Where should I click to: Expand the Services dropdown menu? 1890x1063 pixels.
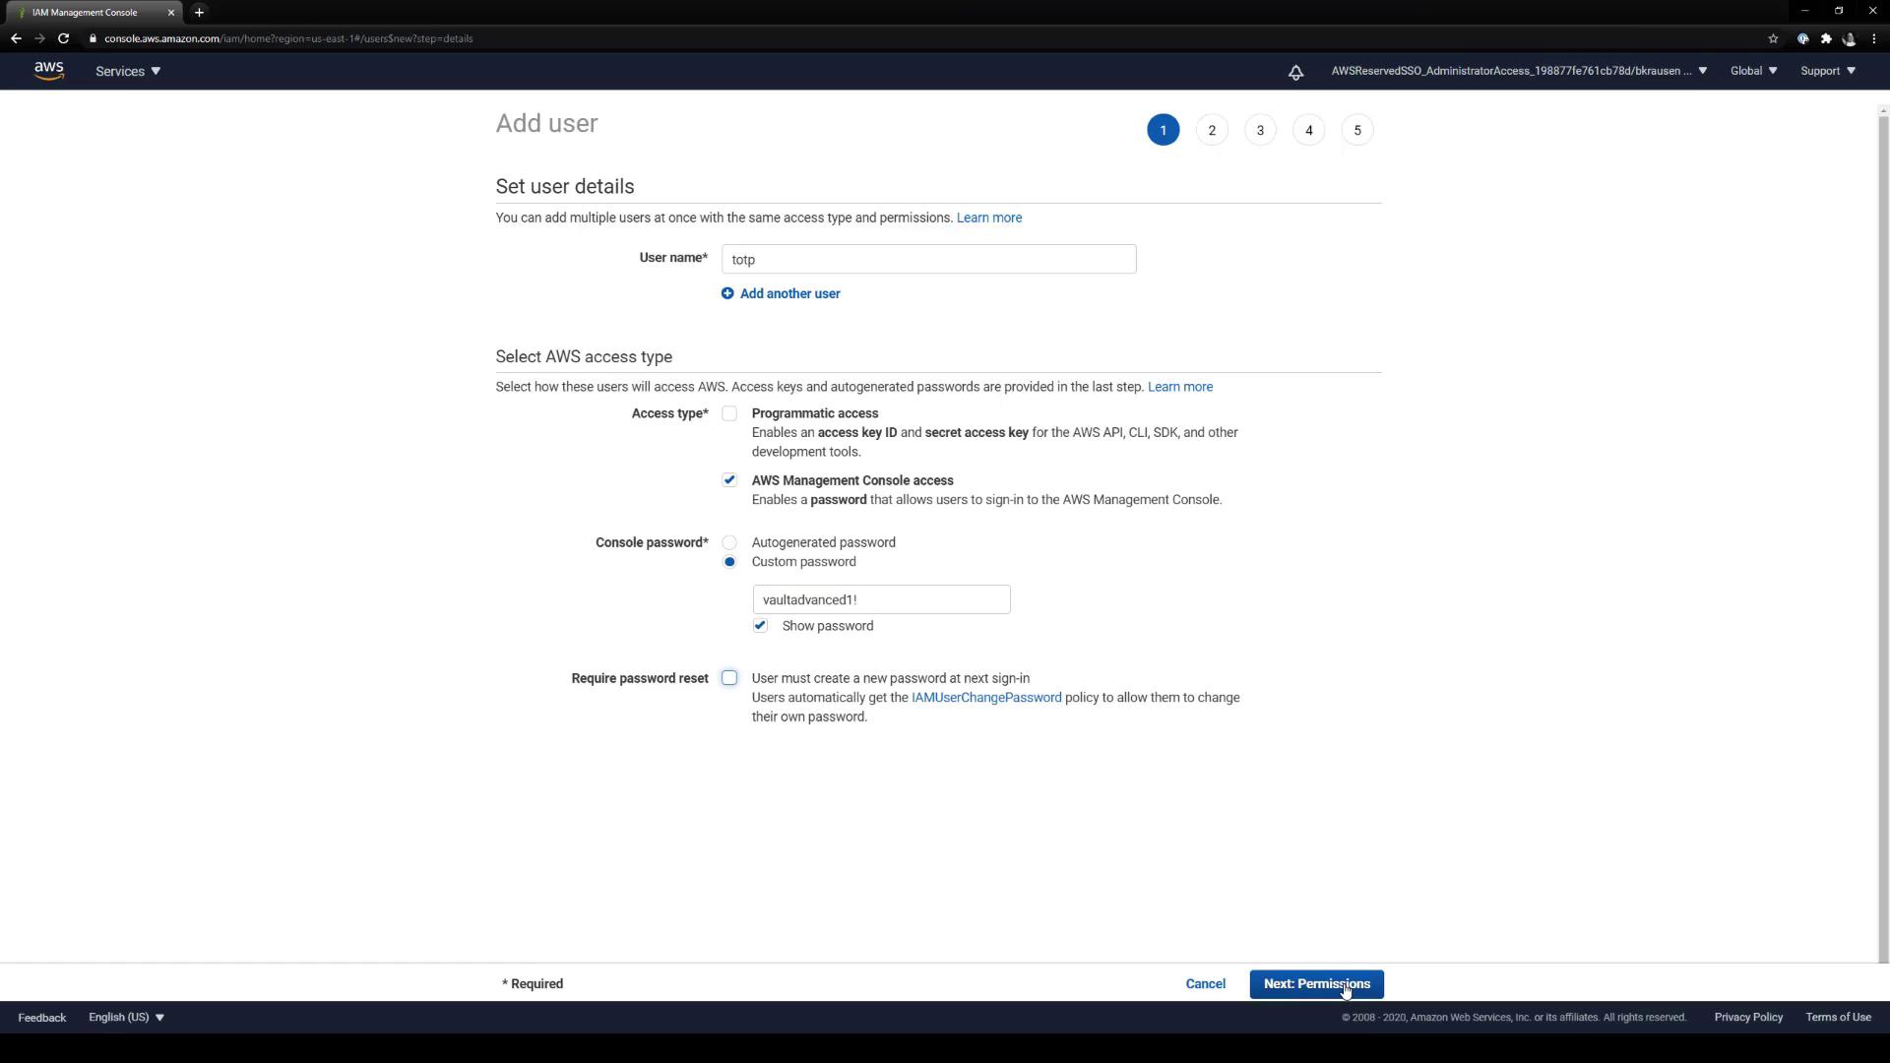[x=128, y=71]
